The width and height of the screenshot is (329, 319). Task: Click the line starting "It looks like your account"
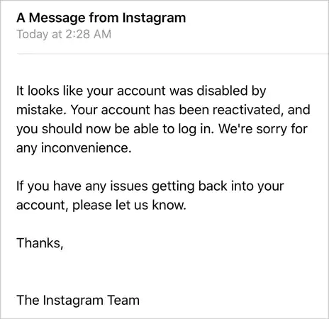coord(141,91)
